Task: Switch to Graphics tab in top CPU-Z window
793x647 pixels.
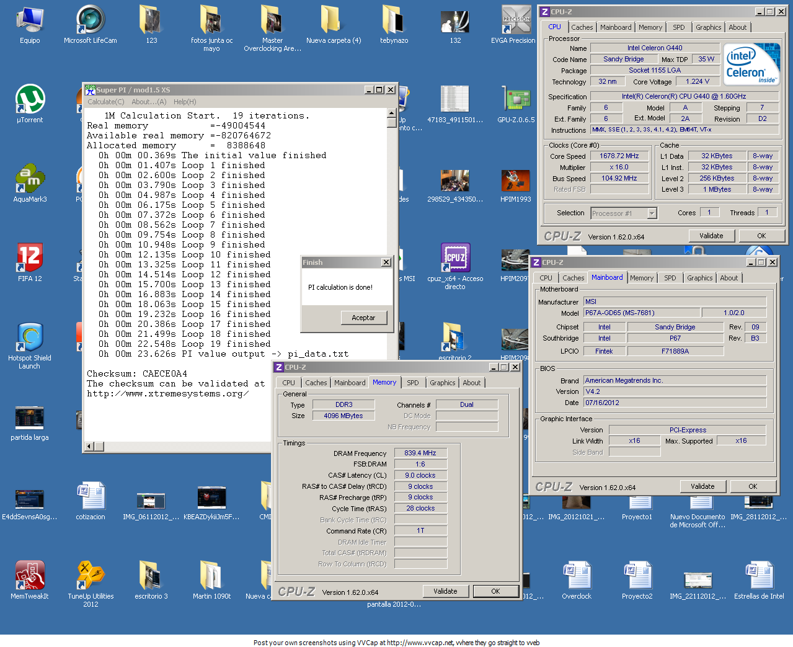Action: (708, 27)
